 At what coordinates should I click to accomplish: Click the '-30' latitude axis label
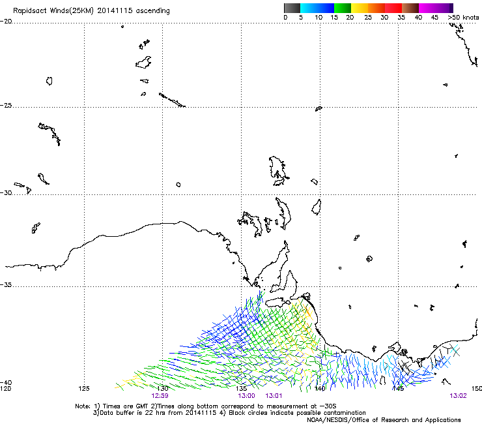point(6,192)
